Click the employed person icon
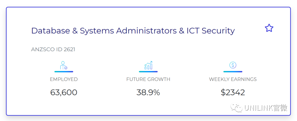297x121 pixels. pos(64,65)
